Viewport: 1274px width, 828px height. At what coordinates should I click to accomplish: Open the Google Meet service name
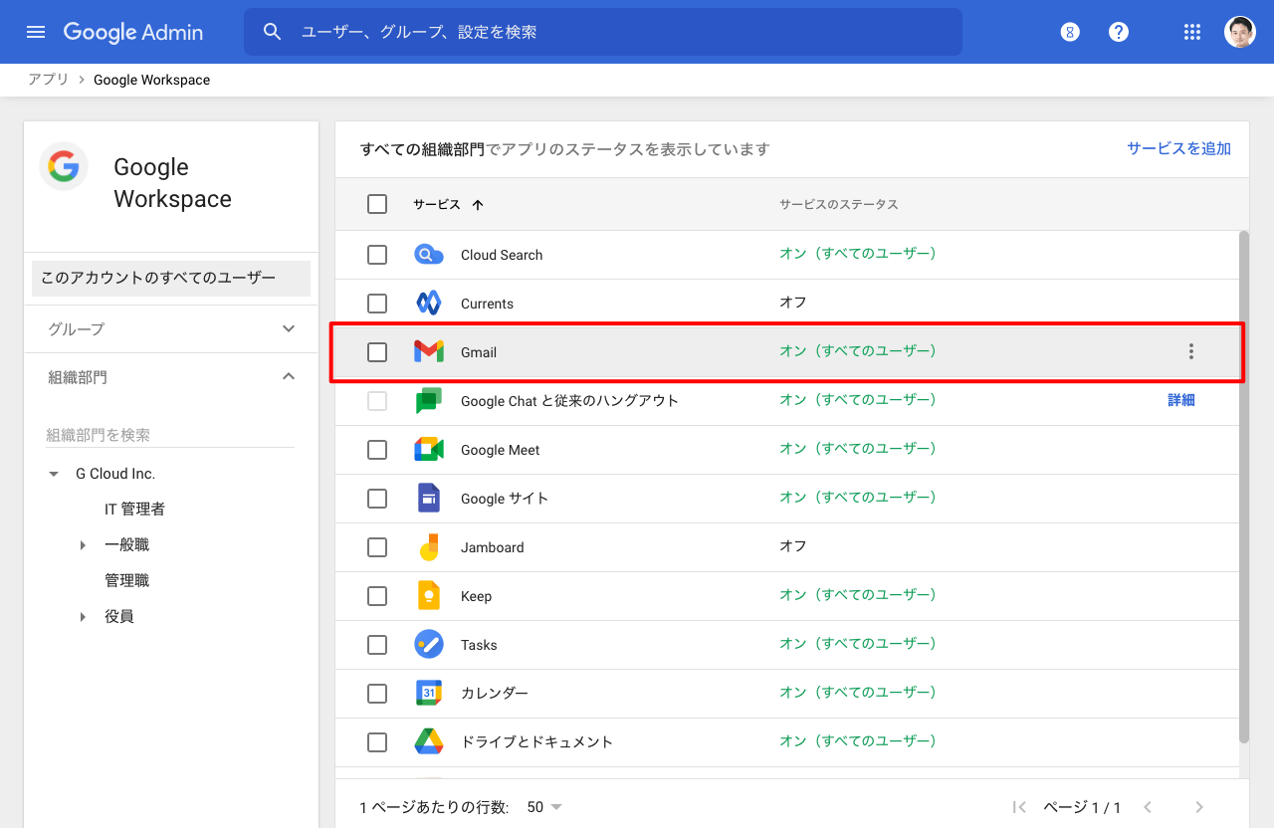pyautogui.click(x=501, y=450)
